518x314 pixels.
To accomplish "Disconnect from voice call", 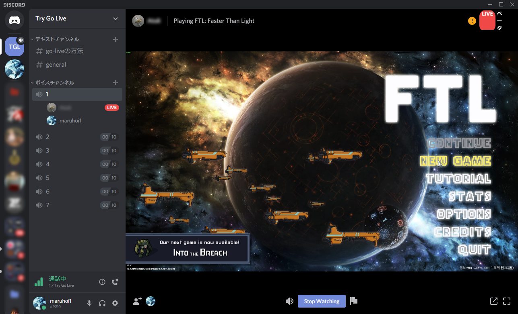I will pos(115,282).
